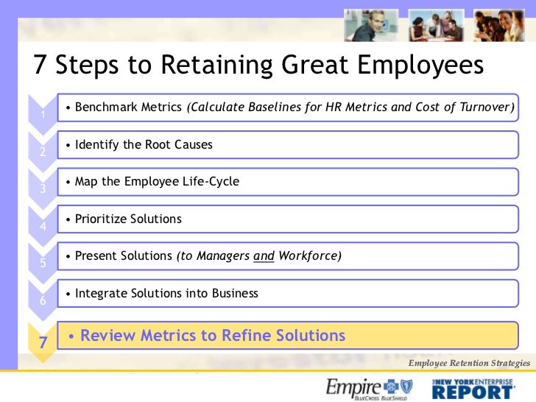
Task: Click the chevron numbered 6
Action: 43,300
